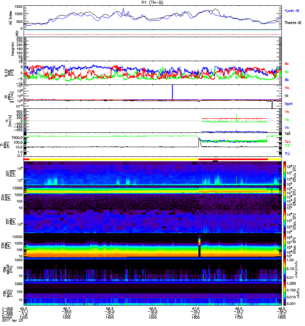Click the FBK magnetic field colorbar
Screen dimensions: 305x326
[x=284, y=293]
